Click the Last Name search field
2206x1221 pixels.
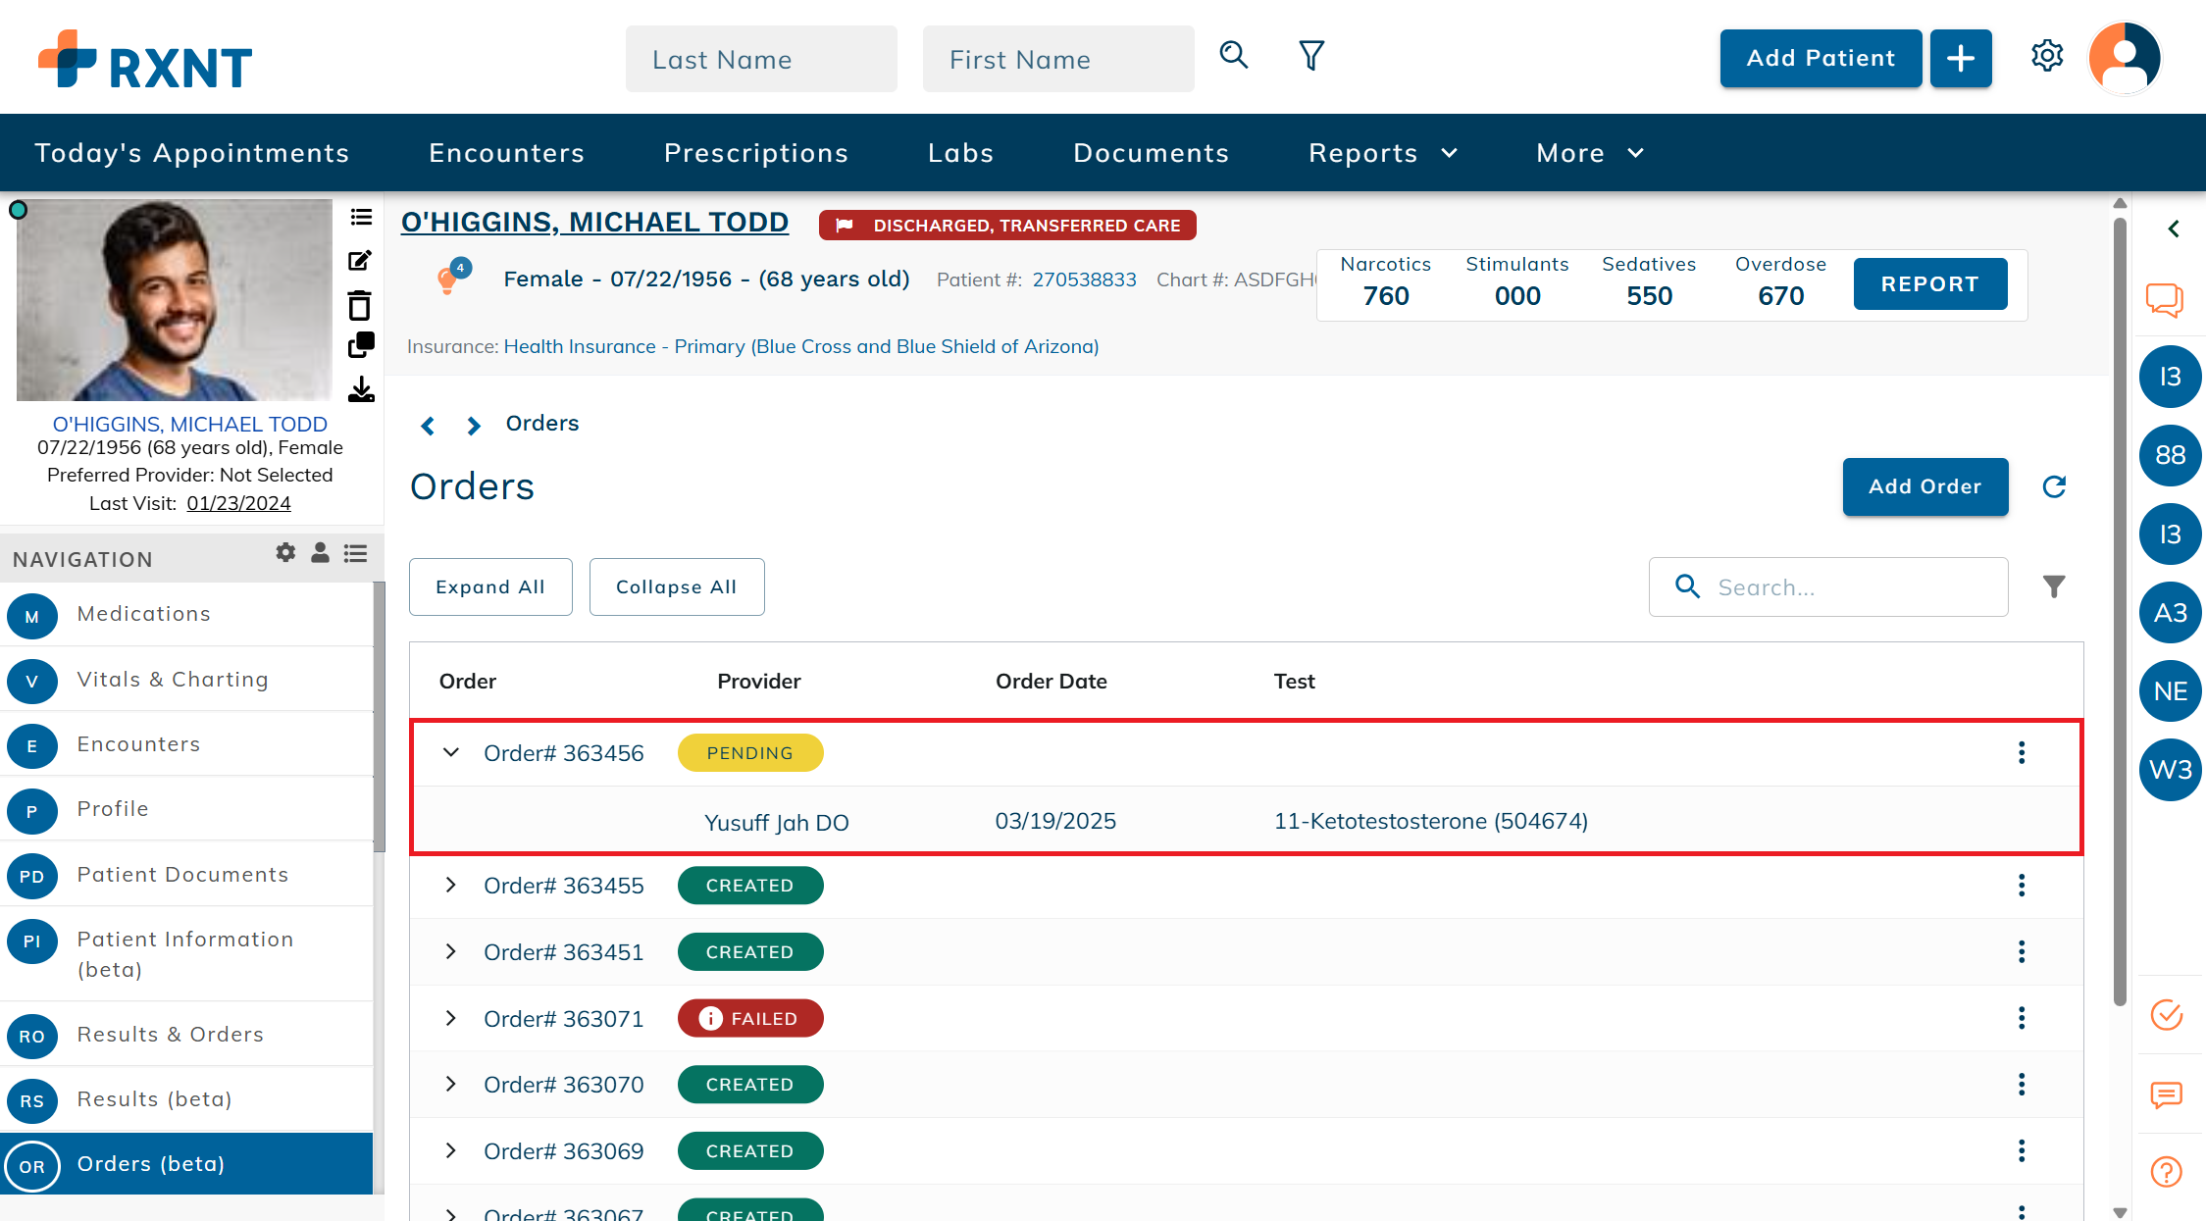(761, 59)
